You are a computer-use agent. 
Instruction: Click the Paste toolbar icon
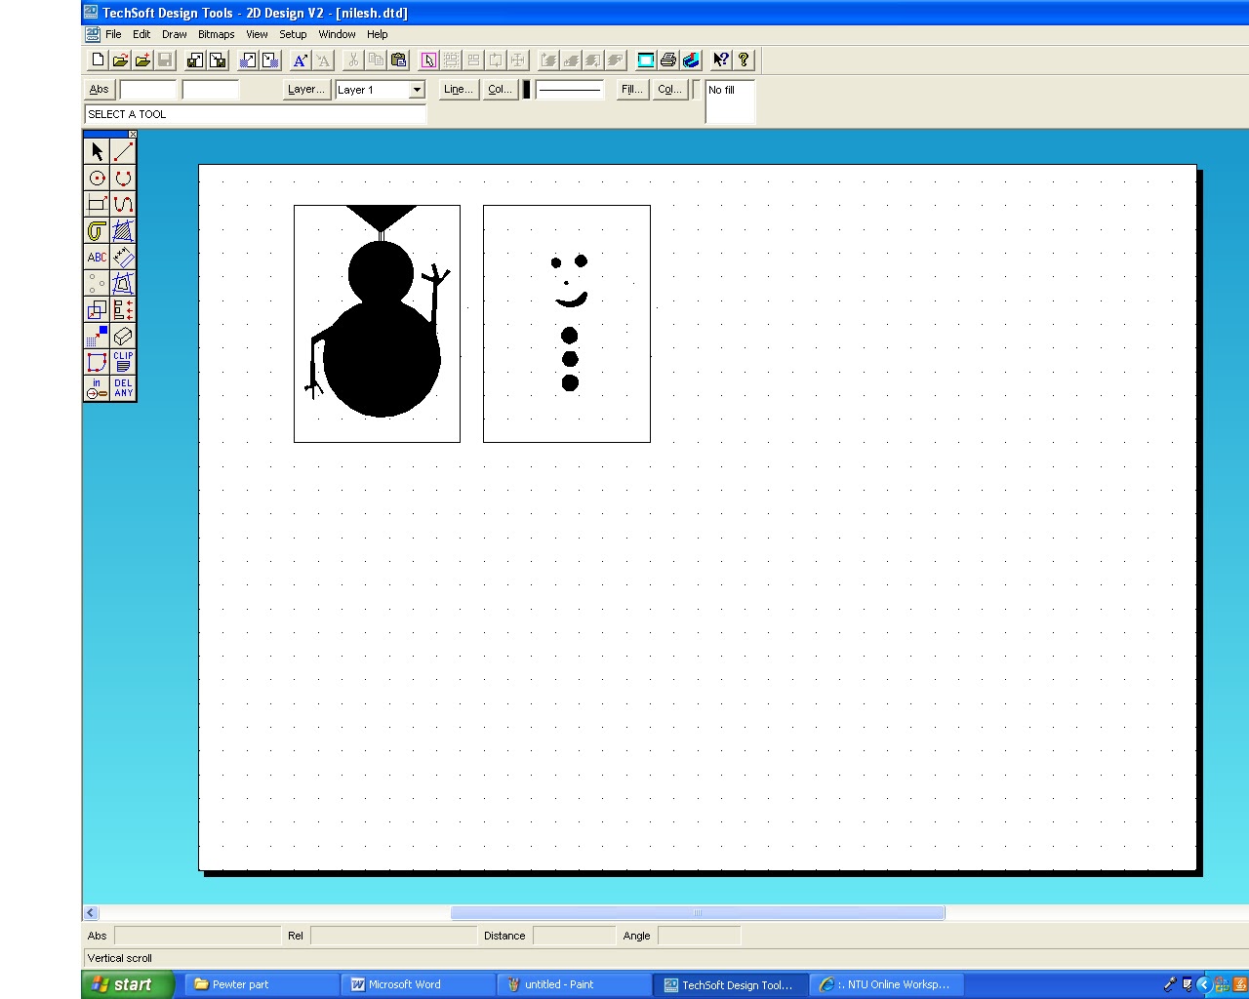(x=398, y=60)
